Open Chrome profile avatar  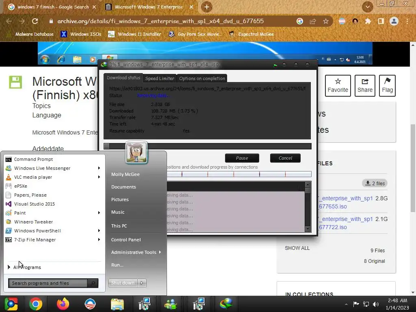394,21
